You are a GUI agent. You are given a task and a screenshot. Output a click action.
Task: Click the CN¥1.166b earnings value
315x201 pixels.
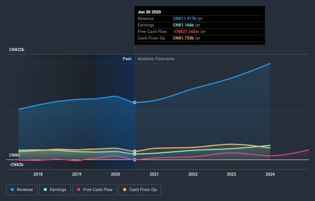tap(183, 25)
